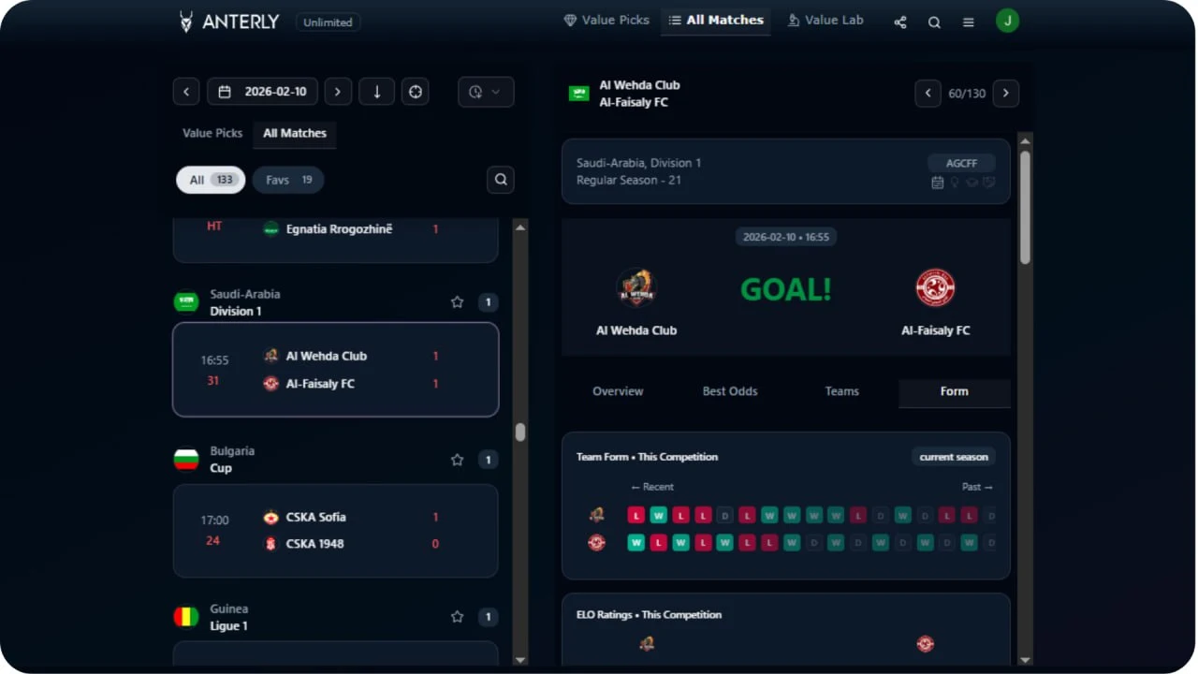Open the search in the matches list

(500, 179)
